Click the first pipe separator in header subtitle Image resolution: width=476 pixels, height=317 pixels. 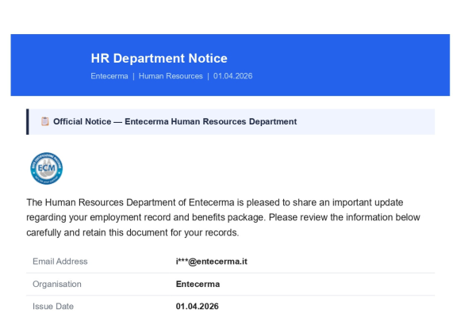(133, 76)
